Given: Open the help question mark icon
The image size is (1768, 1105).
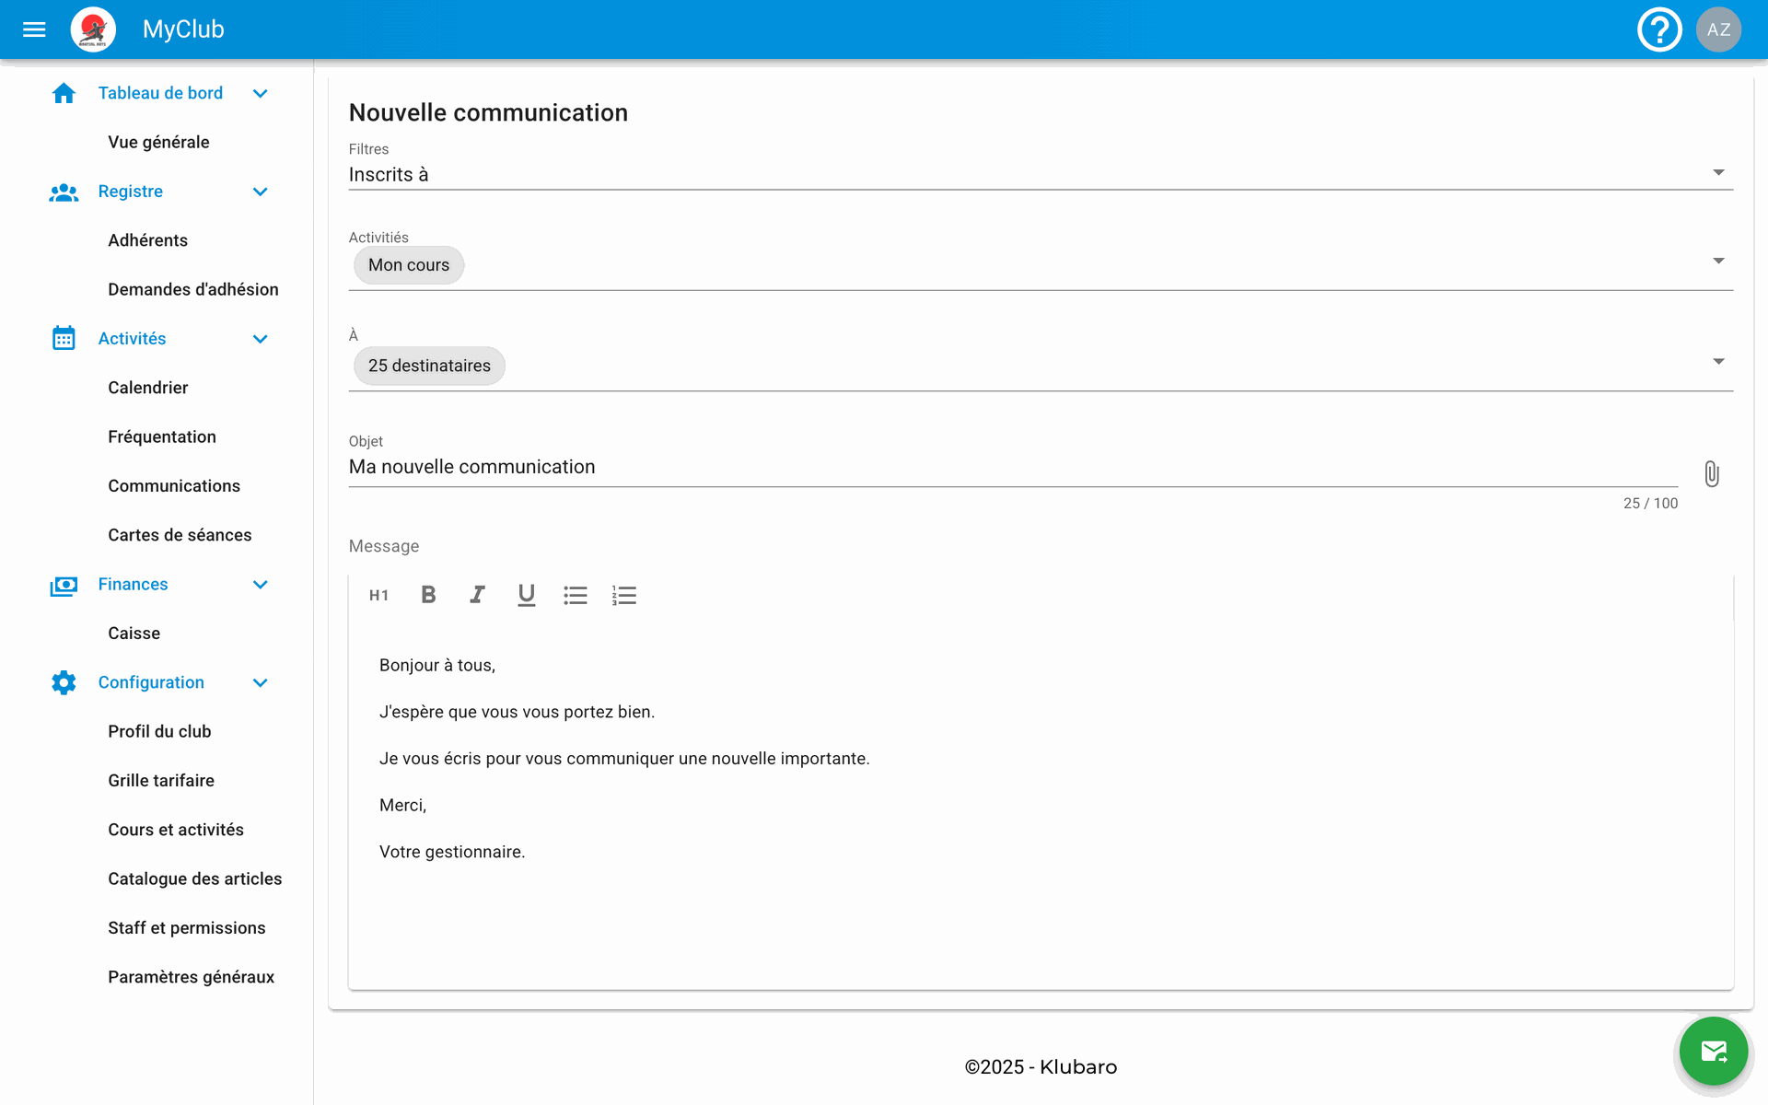Looking at the screenshot, I should [x=1659, y=29].
